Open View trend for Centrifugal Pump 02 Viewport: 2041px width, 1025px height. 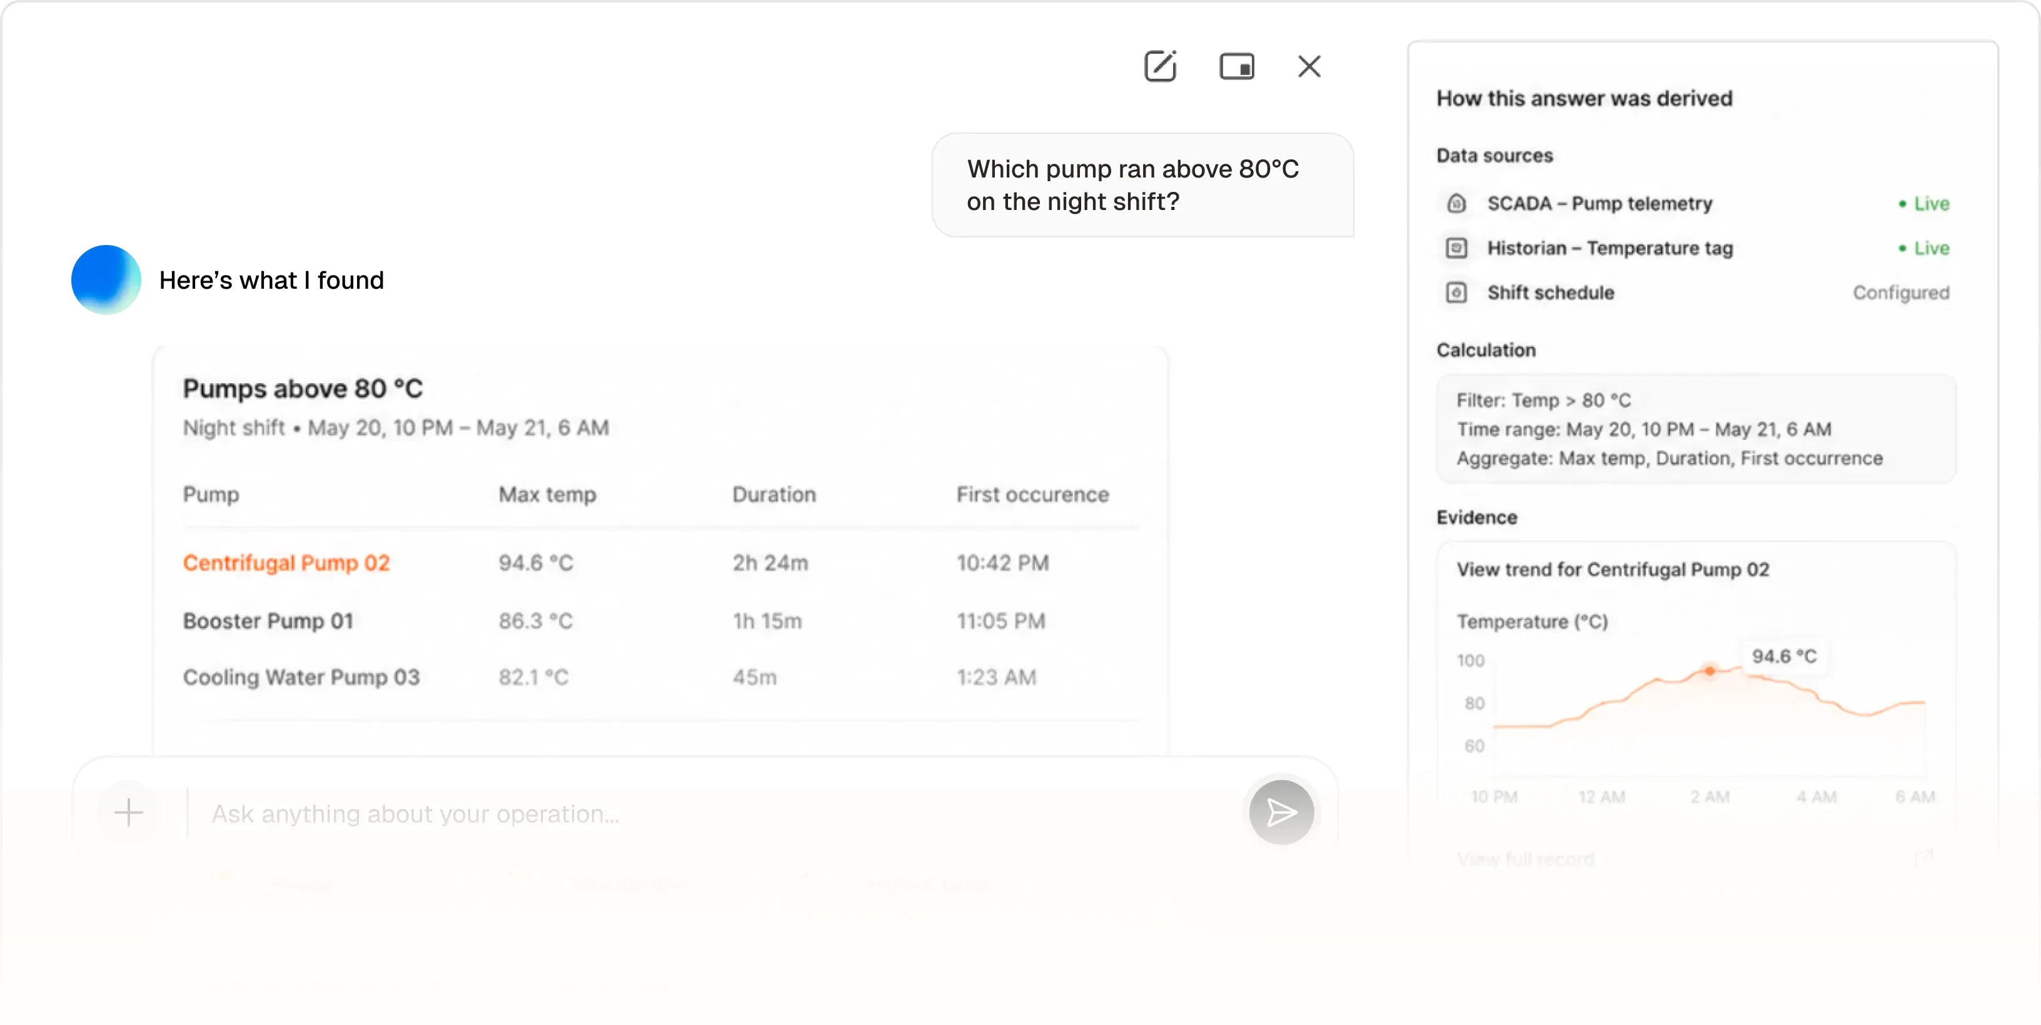click(1613, 569)
